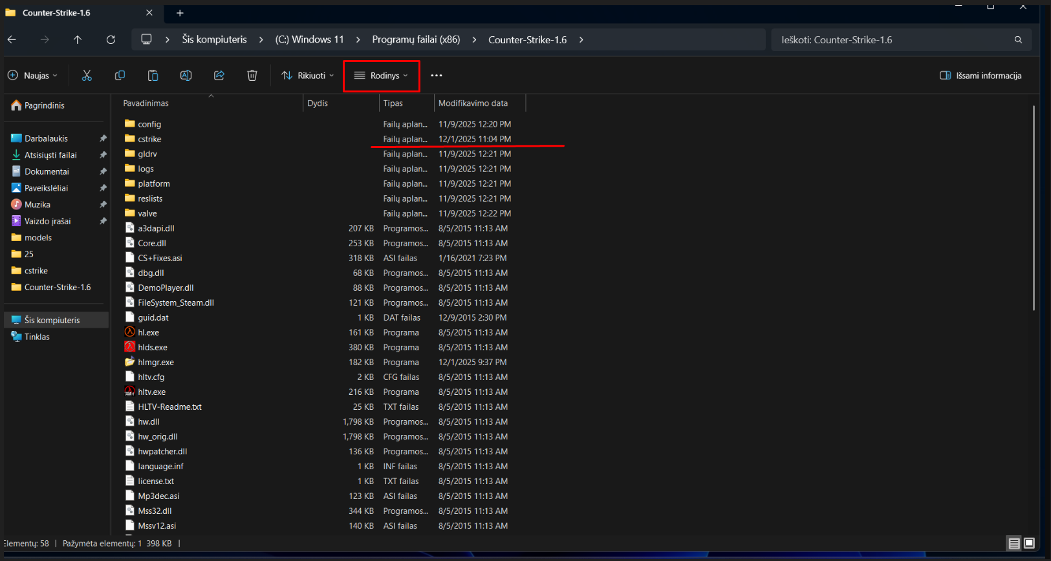Select the hlmgr.exe file icon
This screenshot has width=1051, height=561.
(130, 362)
